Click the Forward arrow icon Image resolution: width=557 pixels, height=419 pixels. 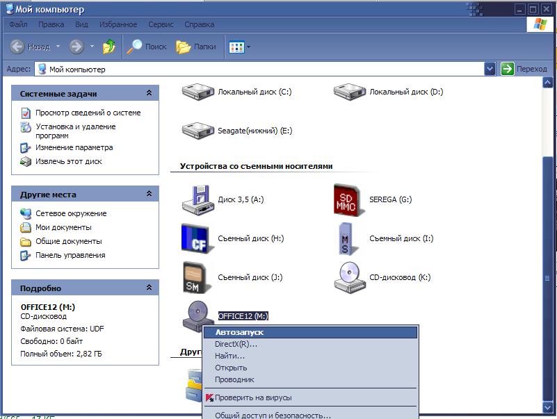tap(76, 47)
